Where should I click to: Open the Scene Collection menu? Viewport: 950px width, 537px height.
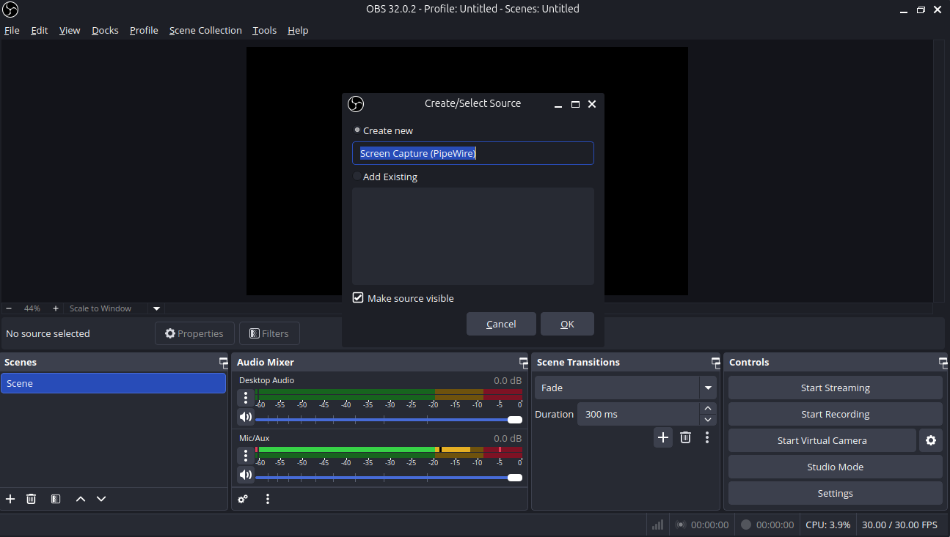click(x=205, y=30)
